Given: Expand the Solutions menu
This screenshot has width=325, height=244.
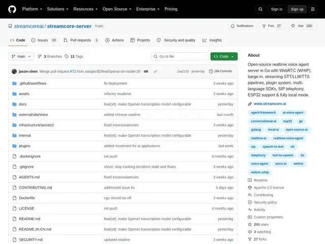Looking at the screenshot, I should click(x=57, y=9).
